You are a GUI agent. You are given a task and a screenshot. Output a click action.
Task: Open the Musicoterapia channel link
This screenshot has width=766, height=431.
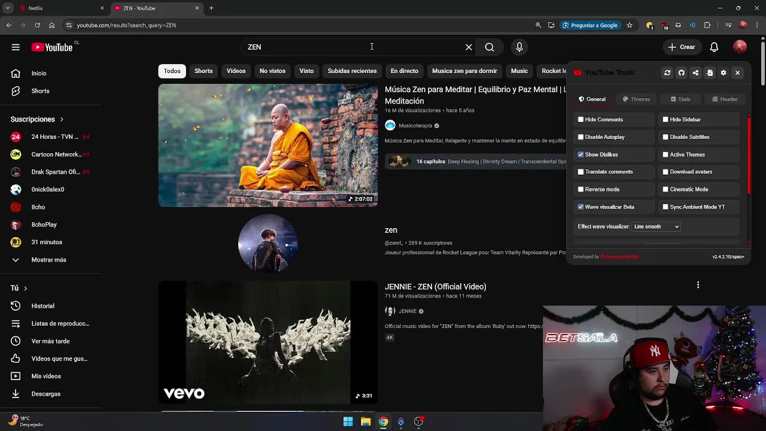[415, 126]
